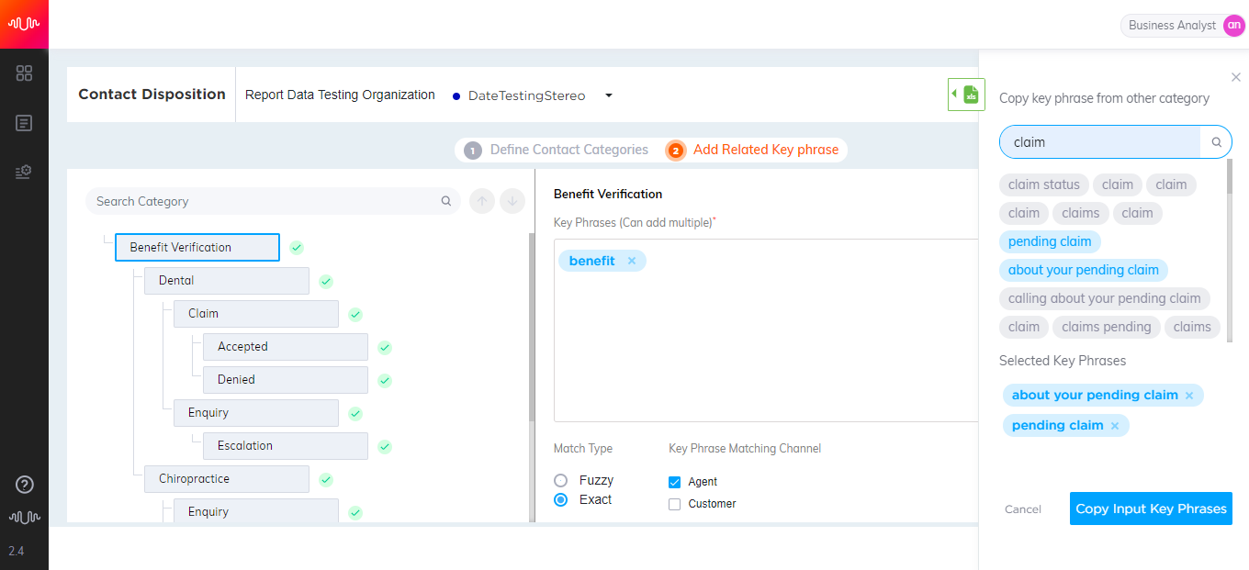
Task: Select Dental category in tree
Action: [227, 281]
